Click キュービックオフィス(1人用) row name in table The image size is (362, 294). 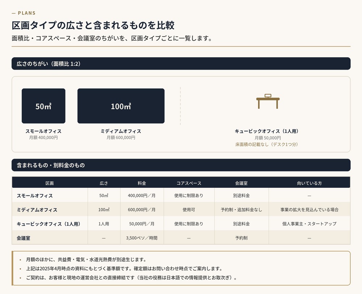pyautogui.click(x=50, y=224)
